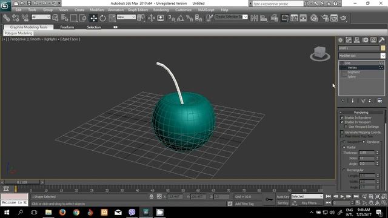Select the Rectangular radio button
The image size is (388, 218).
pos(344,170)
